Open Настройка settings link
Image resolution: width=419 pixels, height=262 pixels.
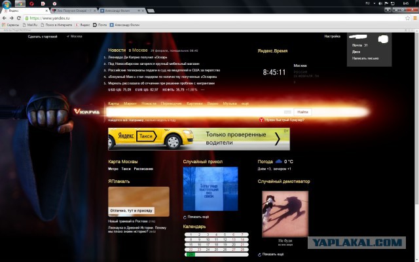click(x=333, y=37)
